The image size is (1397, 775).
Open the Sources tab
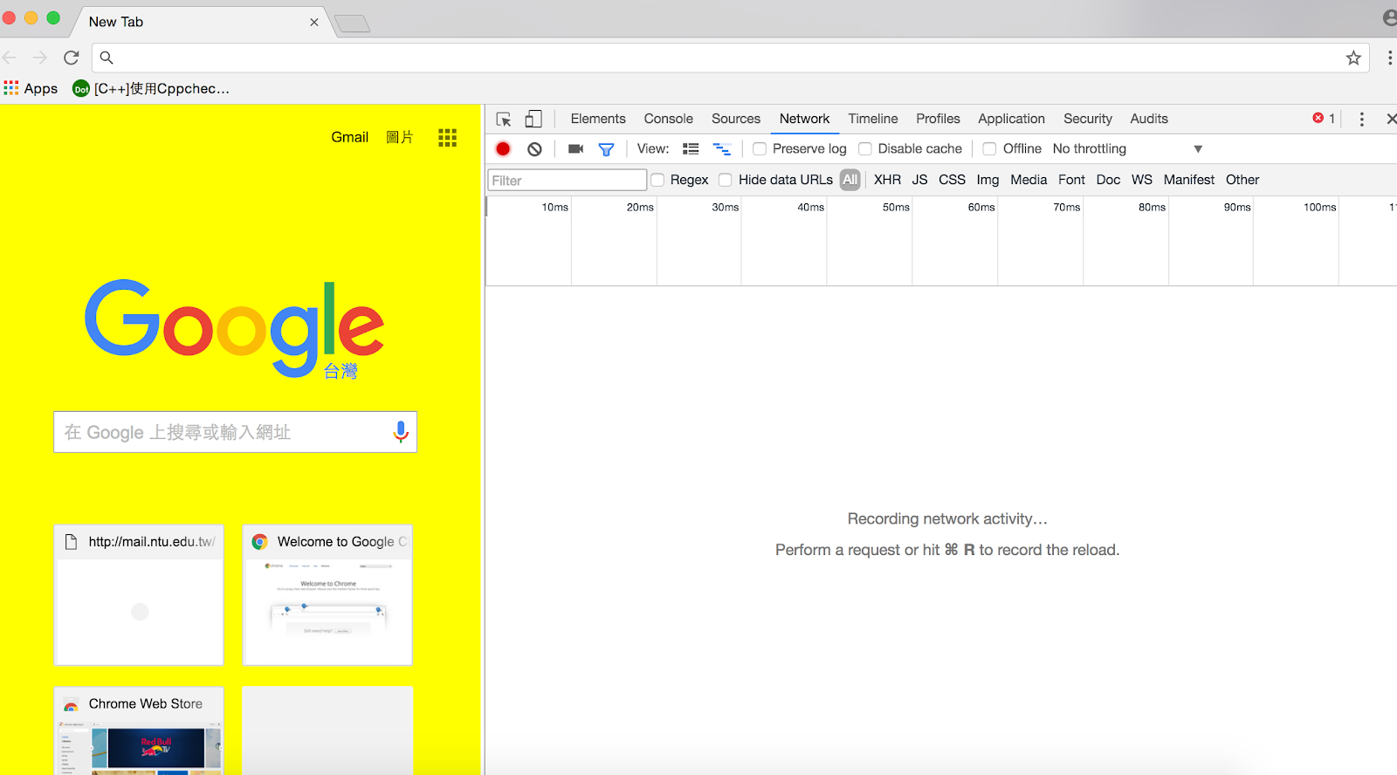(x=736, y=119)
